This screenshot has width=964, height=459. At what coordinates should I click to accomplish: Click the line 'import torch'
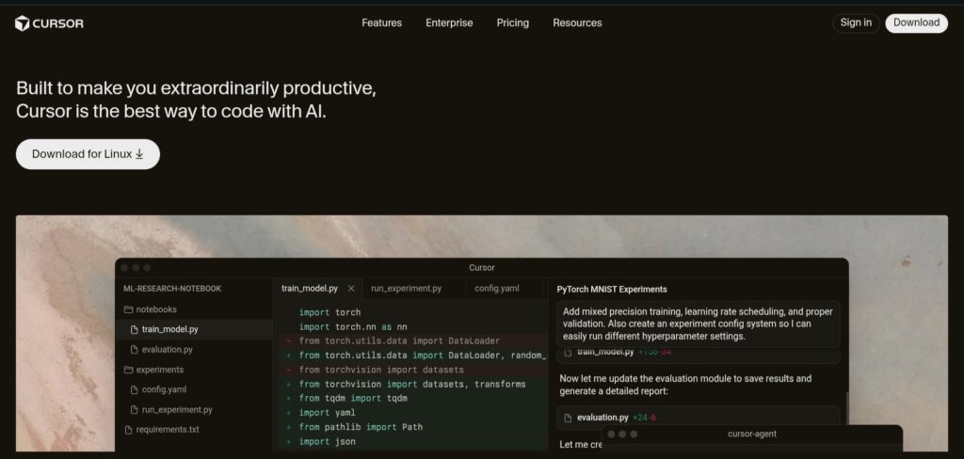(x=329, y=312)
